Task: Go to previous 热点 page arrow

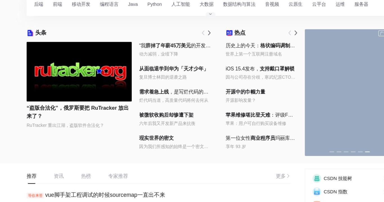Action: tap(290, 33)
